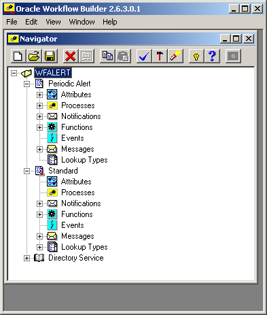The image size is (267, 315).
Task: Click Functions gear icon under Periodic Alert
Action: click(52, 127)
